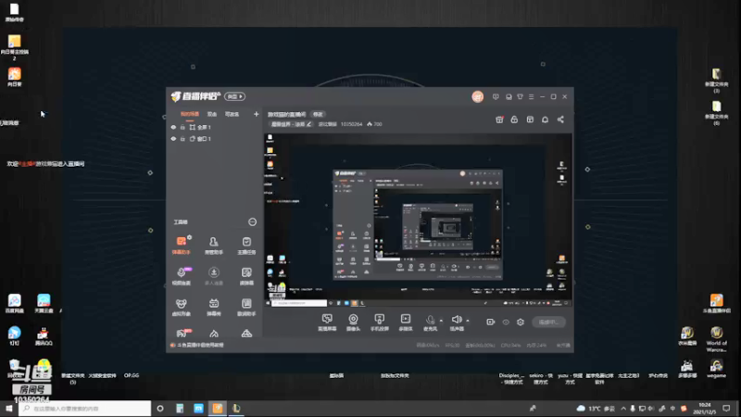Add a multimedia source
Screen dimensions: 741x417
click(x=406, y=322)
